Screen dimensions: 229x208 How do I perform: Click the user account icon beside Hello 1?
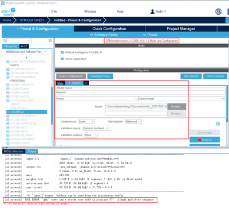point(152,11)
